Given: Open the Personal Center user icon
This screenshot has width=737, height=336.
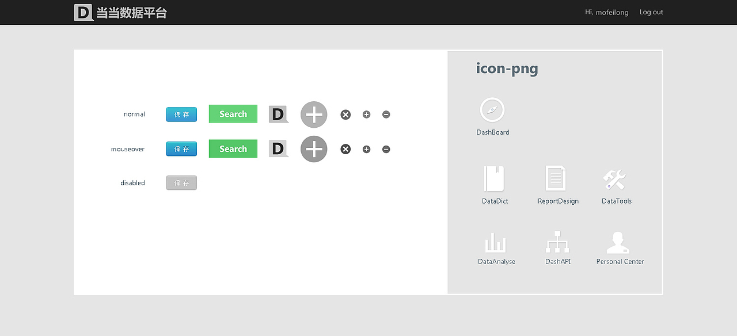Looking at the screenshot, I should tap(618, 243).
